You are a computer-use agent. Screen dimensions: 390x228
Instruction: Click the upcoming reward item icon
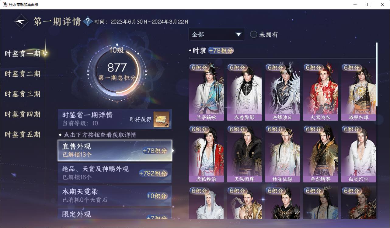tap(161, 119)
